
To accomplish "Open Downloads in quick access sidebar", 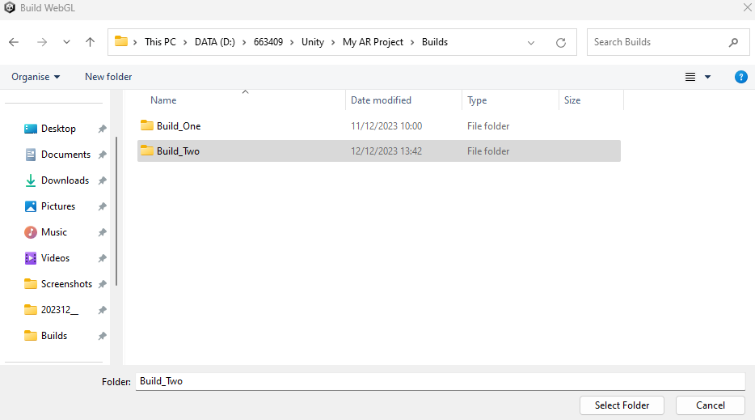I will pyautogui.click(x=65, y=180).
